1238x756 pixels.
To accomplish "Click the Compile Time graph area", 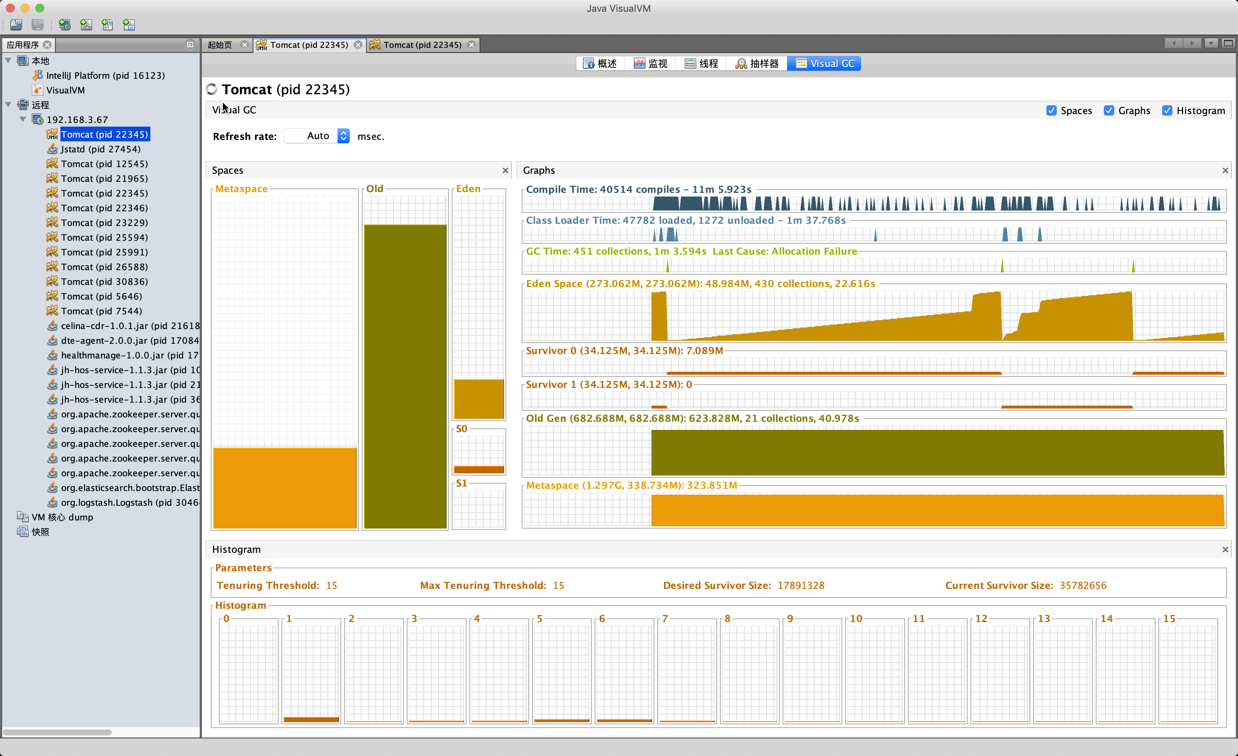I will tap(874, 203).
